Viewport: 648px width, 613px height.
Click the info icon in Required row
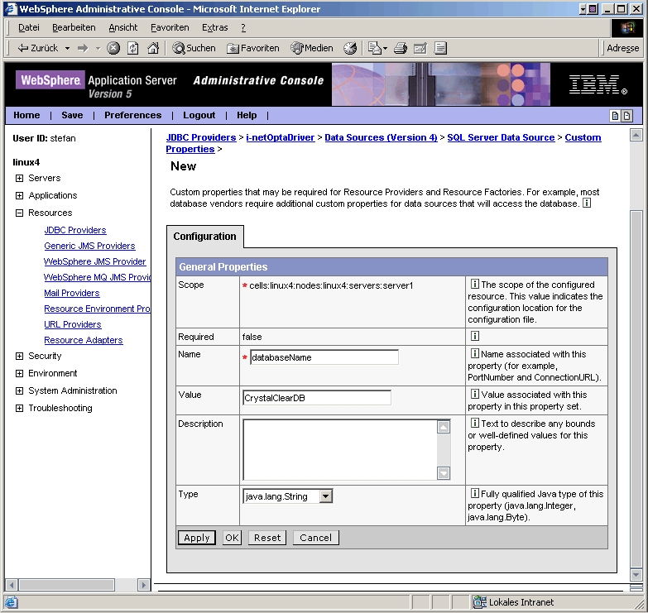(475, 336)
